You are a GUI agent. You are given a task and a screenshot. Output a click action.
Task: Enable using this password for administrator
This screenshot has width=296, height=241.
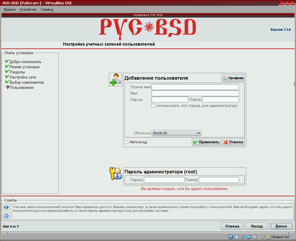pyautogui.click(x=153, y=106)
